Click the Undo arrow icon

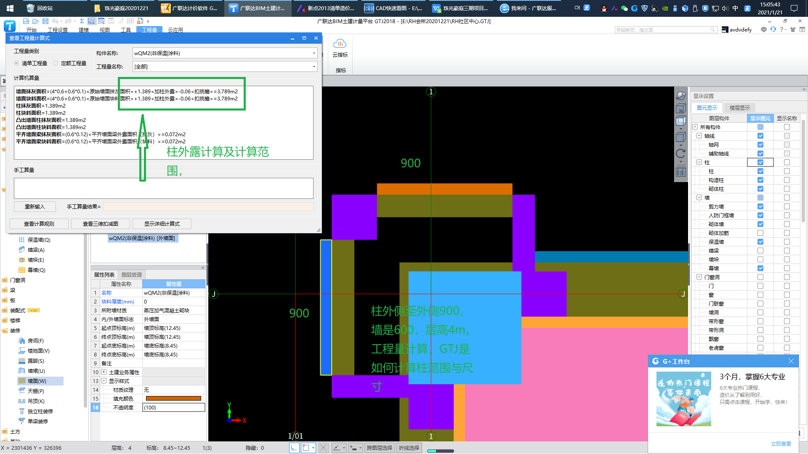pyautogui.click(x=55, y=21)
